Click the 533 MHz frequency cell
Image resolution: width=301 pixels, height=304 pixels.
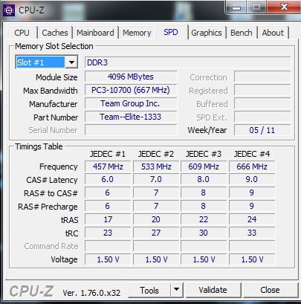(156, 166)
